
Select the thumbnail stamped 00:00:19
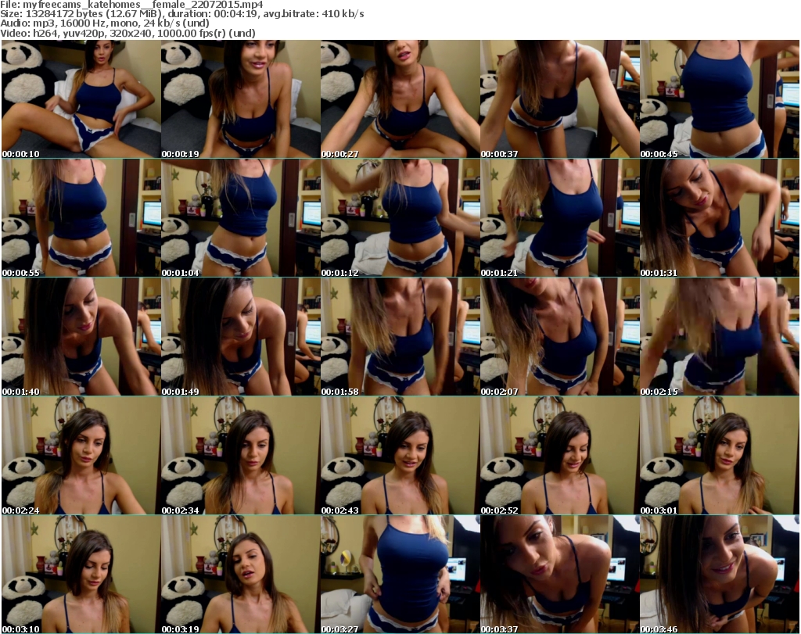click(241, 99)
